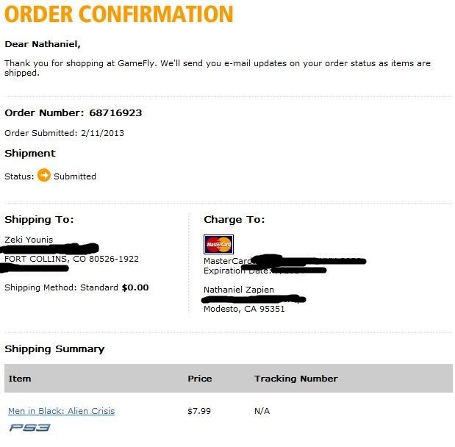Click the Order Submitted date 2/11/2013
Viewport: 455px width, 447px height.
coord(102,133)
